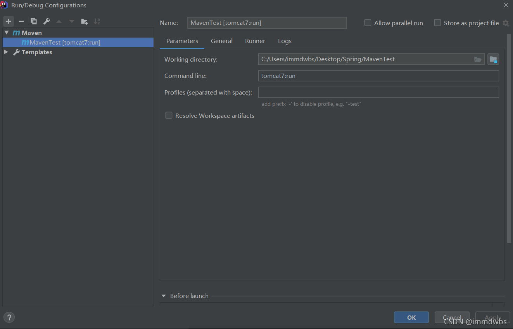Click the Command line field
513x329 pixels.
(x=378, y=76)
